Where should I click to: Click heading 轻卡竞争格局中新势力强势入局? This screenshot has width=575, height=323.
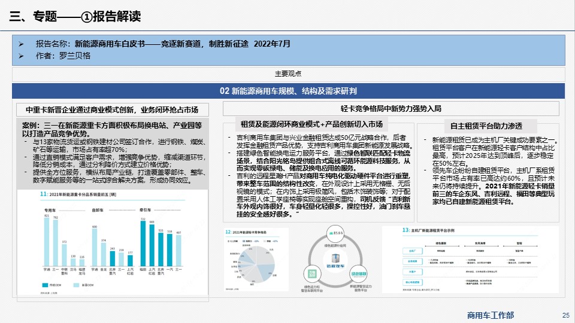click(391, 108)
